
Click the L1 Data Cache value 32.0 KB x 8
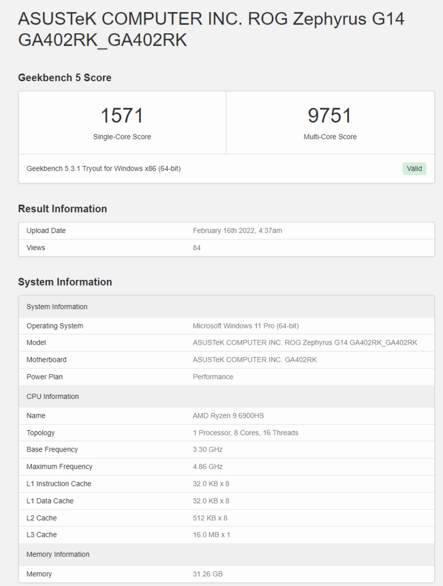[x=211, y=501]
